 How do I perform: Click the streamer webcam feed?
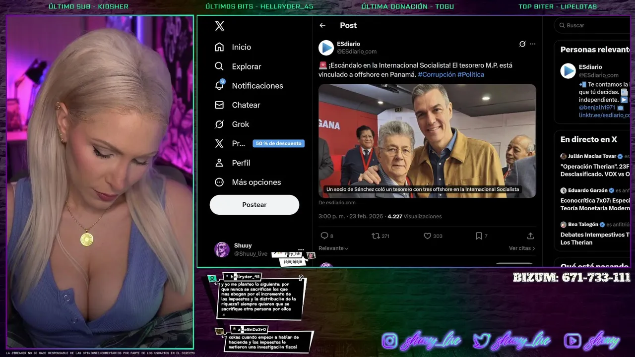tap(100, 182)
